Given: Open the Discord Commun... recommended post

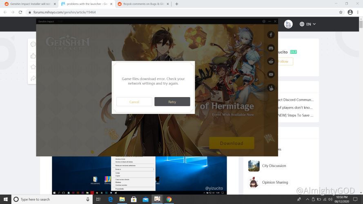Looking at the screenshot, I should tap(296, 100).
